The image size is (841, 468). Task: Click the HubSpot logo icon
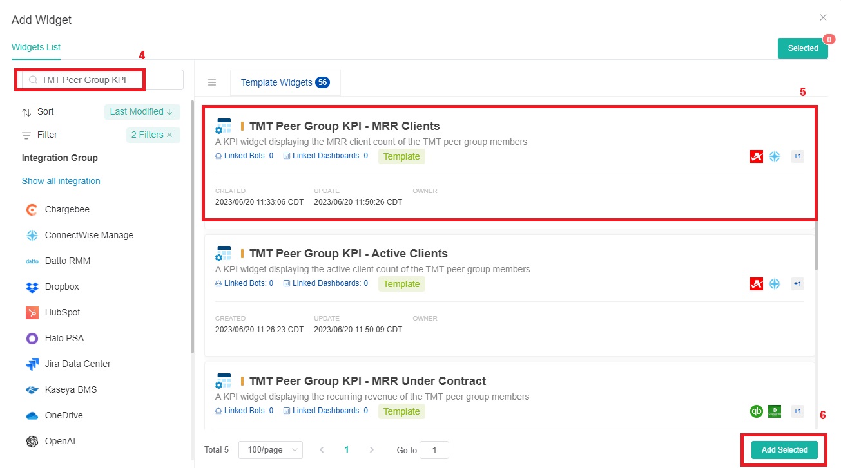point(32,313)
